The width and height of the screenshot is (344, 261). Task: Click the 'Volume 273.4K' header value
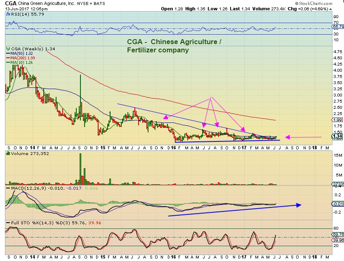(x=269, y=9)
